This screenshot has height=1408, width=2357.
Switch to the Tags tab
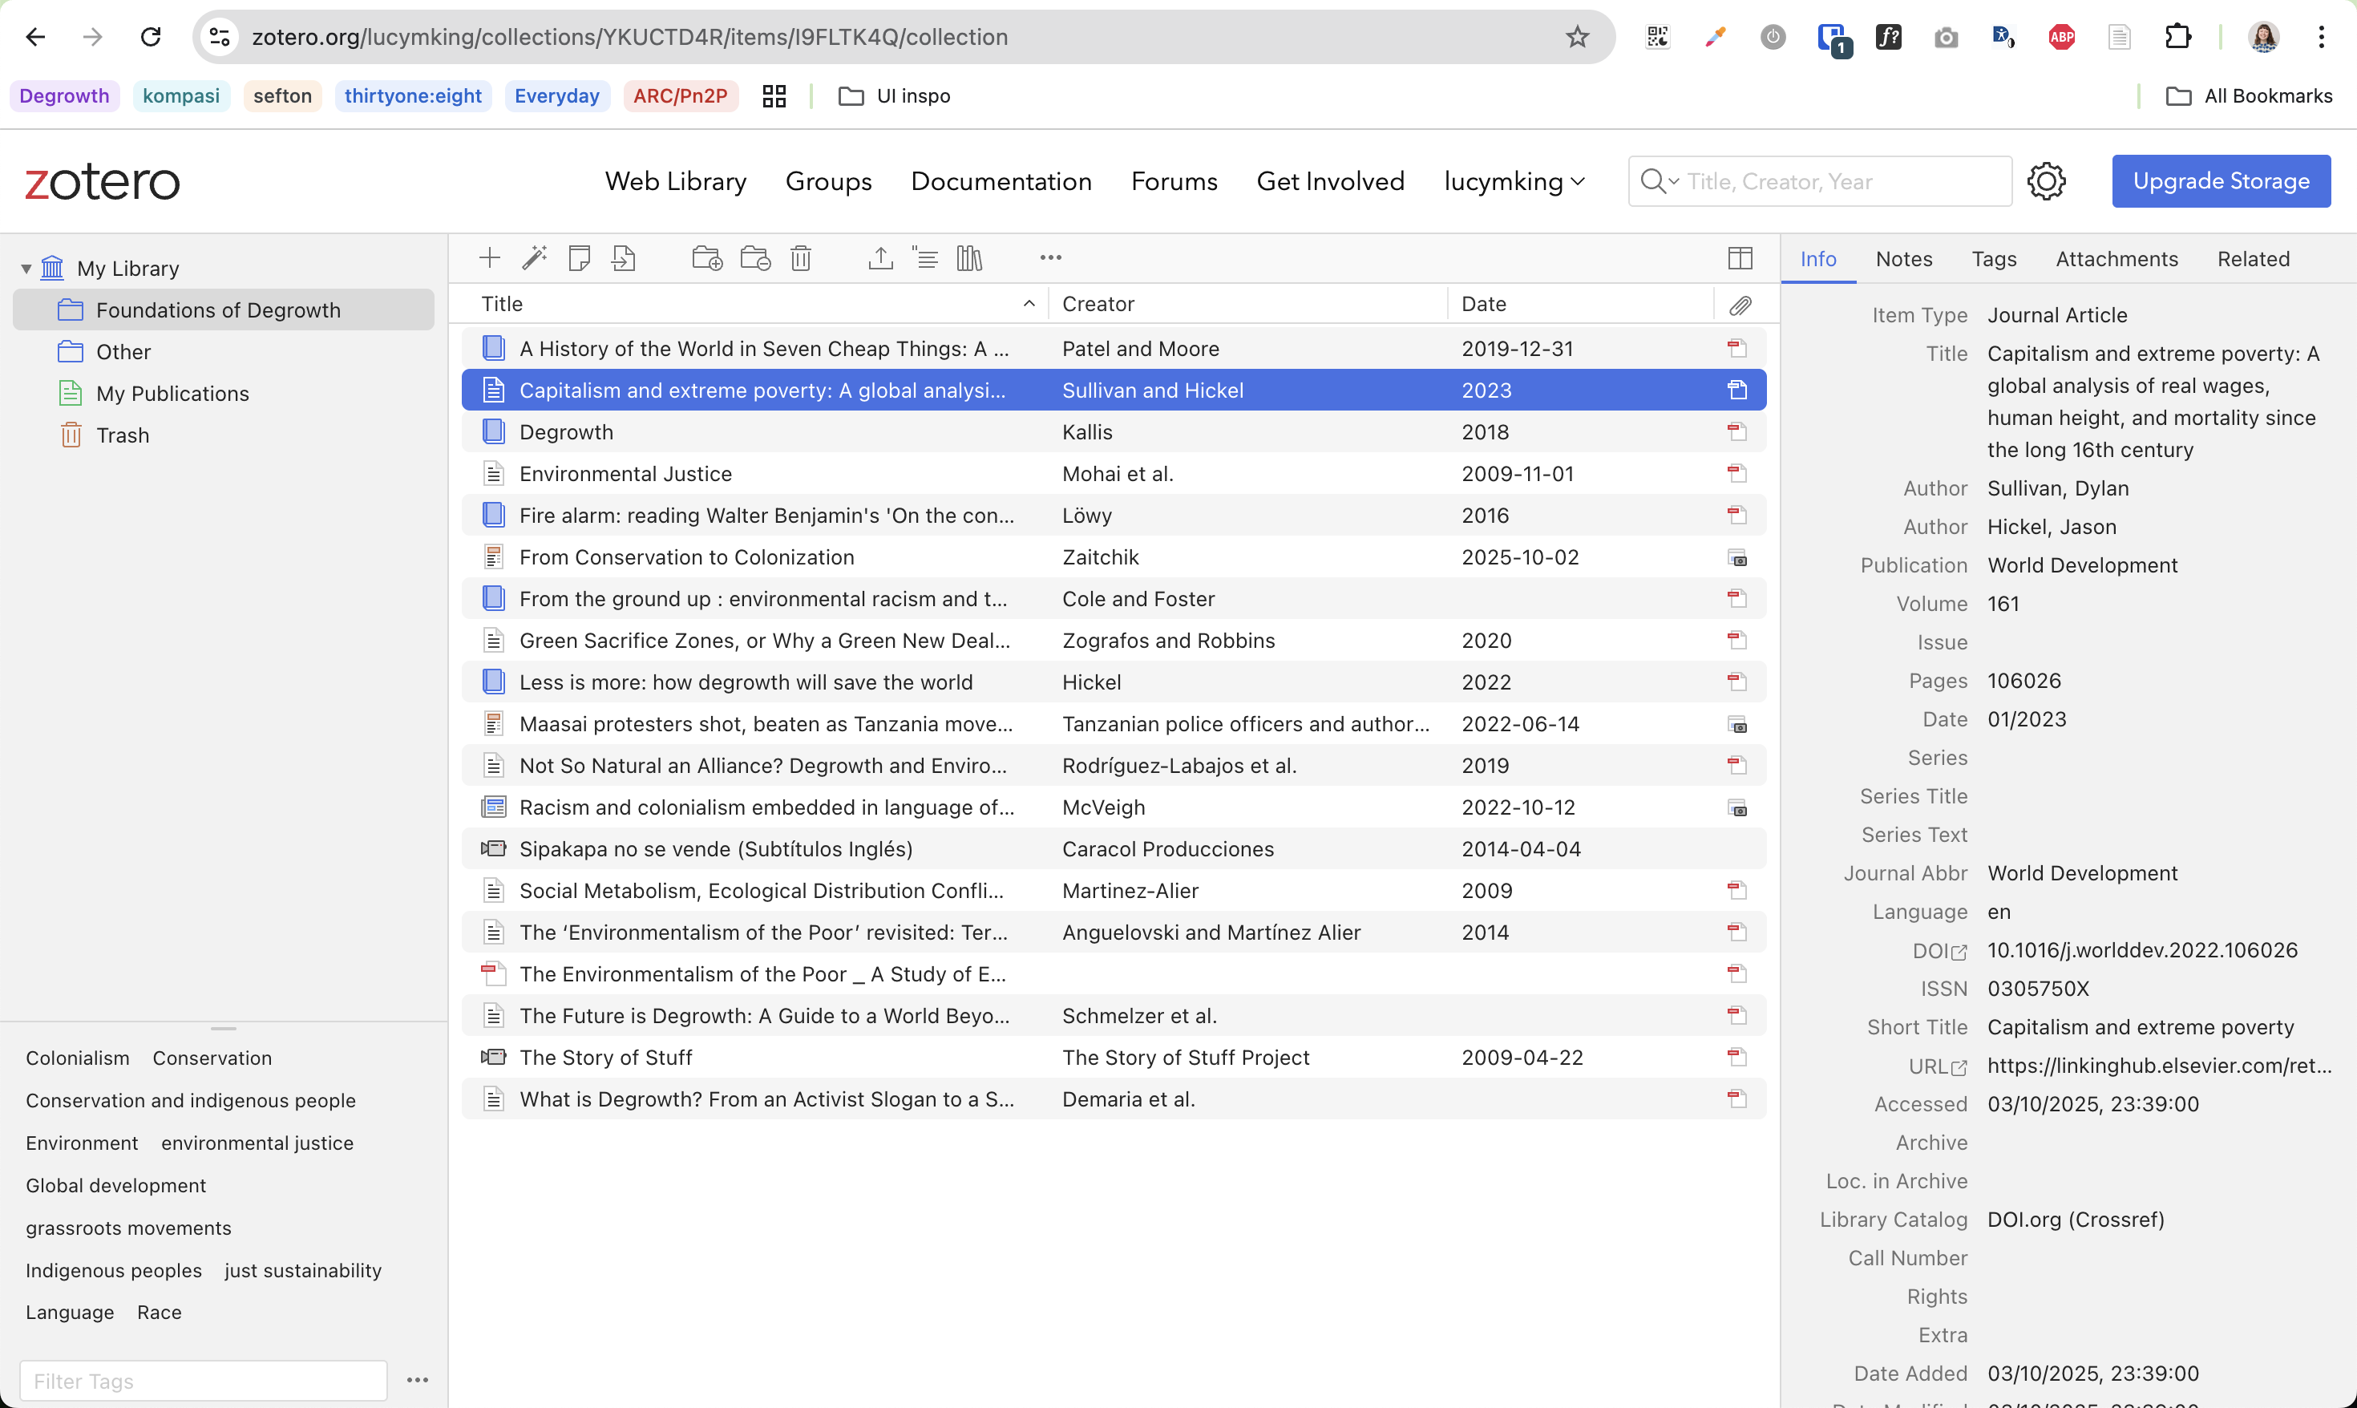pos(1993,259)
